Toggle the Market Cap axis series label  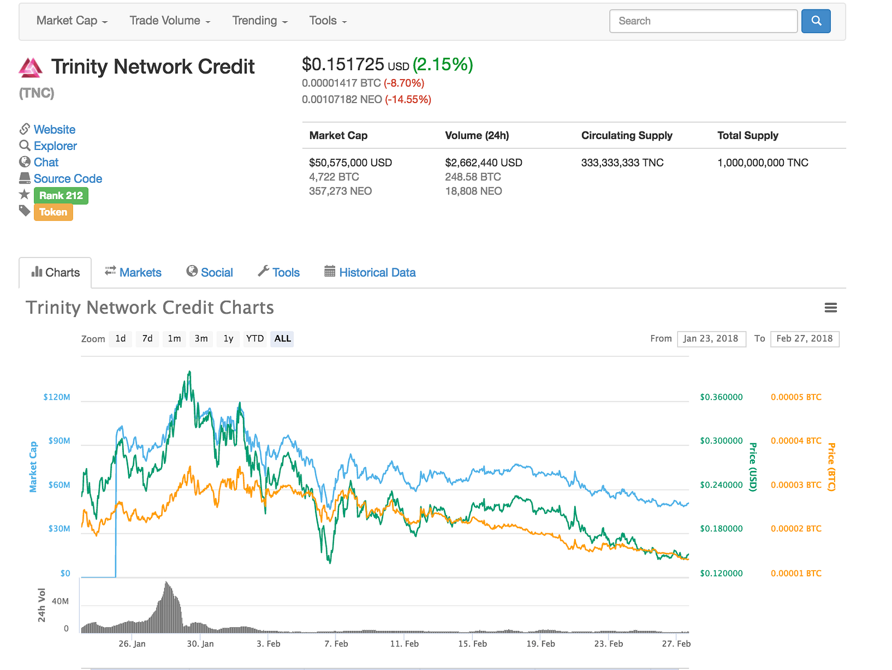(x=33, y=467)
